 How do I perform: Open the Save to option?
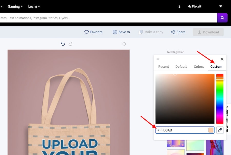click(121, 32)
